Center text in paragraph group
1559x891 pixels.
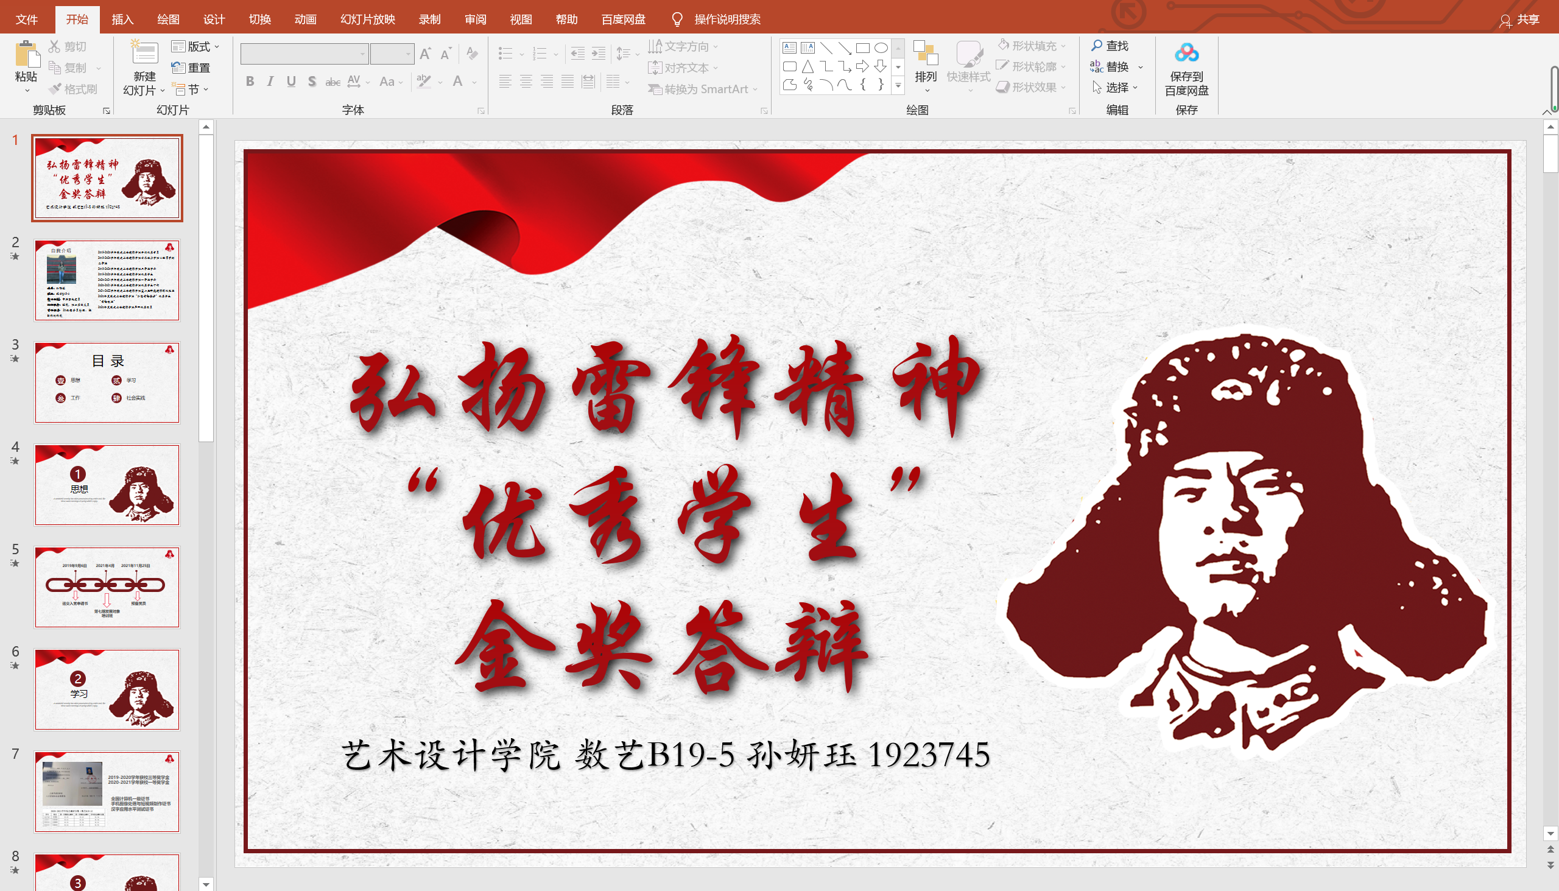coord(526,82)
